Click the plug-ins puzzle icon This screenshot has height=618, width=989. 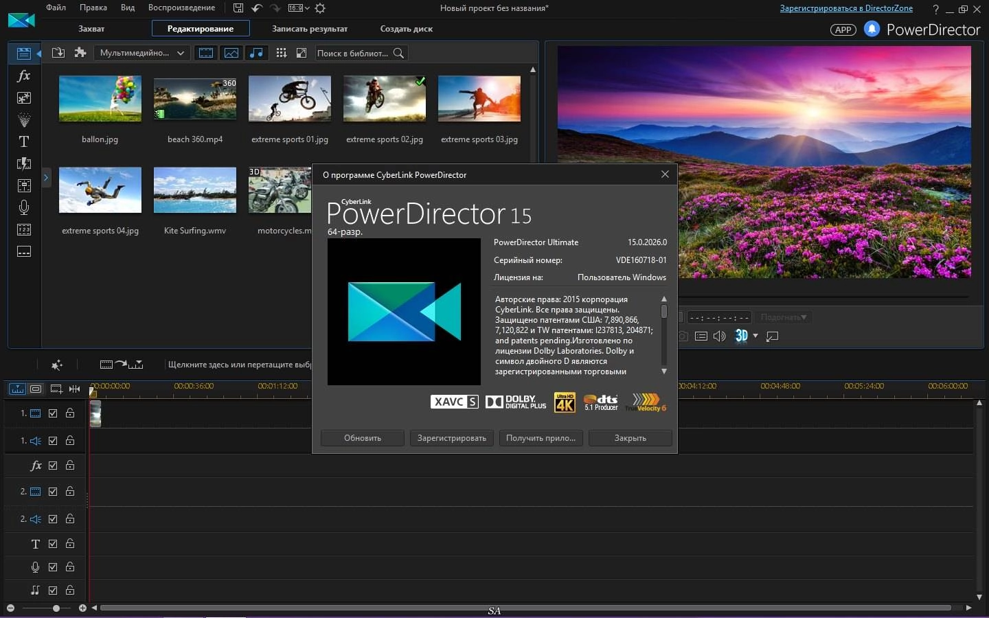[x=80, y=53]
